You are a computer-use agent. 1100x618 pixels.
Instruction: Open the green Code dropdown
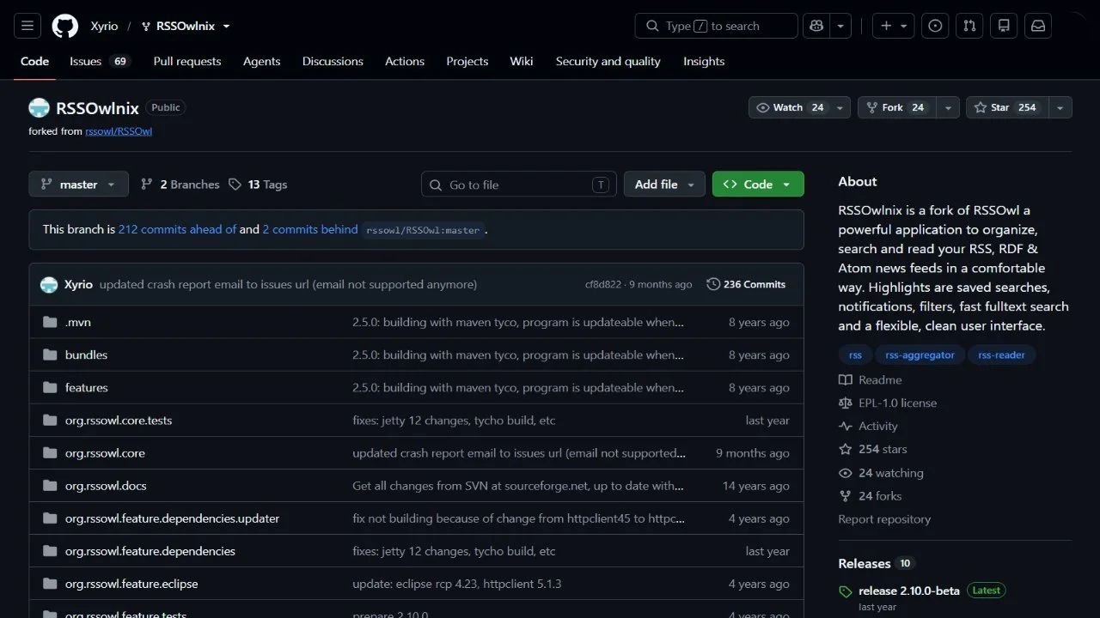click(758, 185)
